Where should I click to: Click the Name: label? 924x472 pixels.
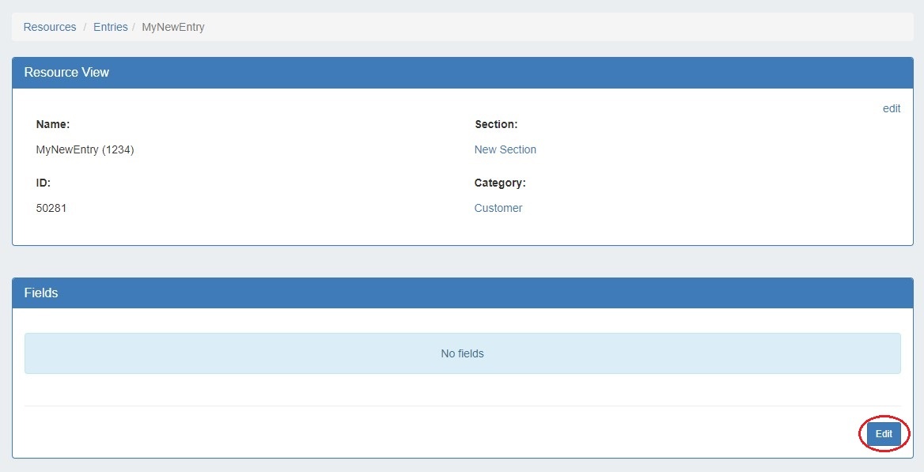53,124
